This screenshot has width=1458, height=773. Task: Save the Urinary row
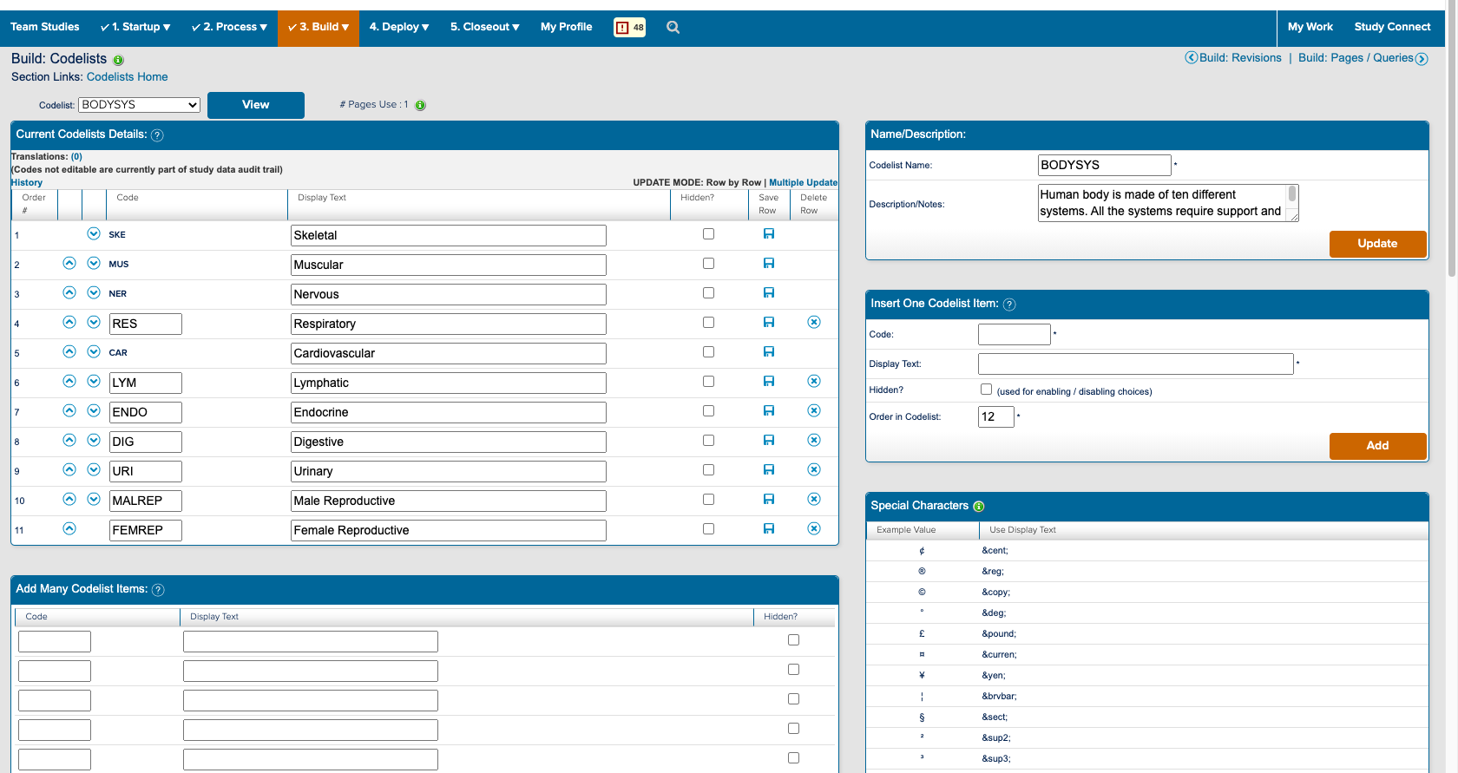pyautogui.click(x=768, y=470)
